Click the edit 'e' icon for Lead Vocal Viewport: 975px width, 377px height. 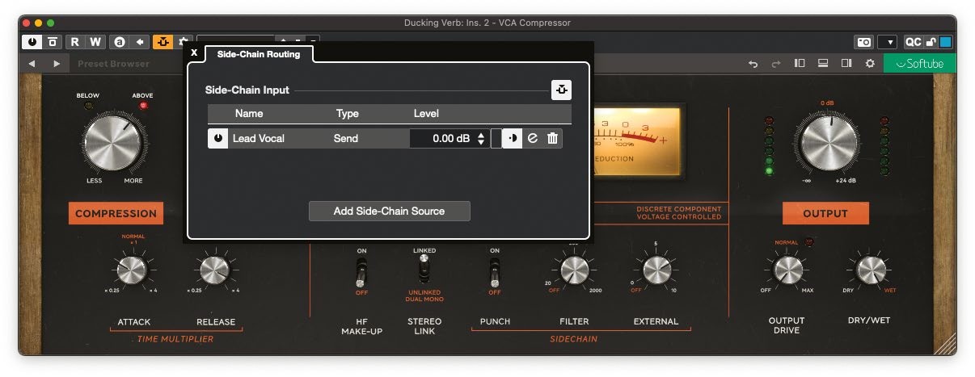[533, 139]
